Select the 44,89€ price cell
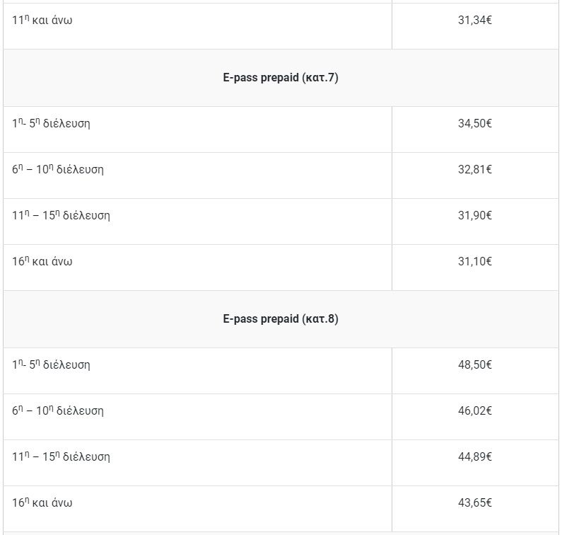 [x=475, y=456]
